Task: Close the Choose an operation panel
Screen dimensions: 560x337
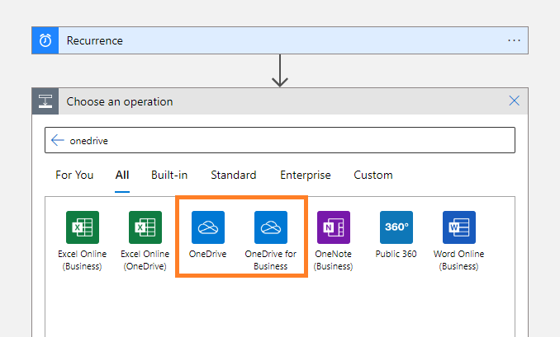Action: click(514, 101)
